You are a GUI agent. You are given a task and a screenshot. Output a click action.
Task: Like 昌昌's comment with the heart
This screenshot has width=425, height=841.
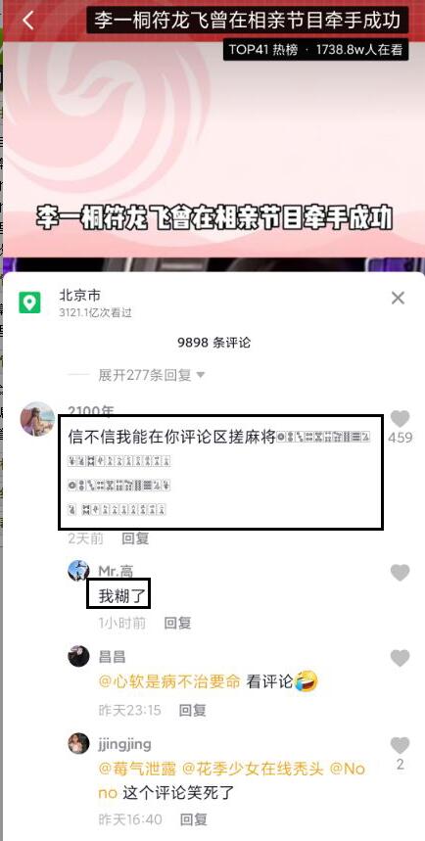click(x=400, y=658)
